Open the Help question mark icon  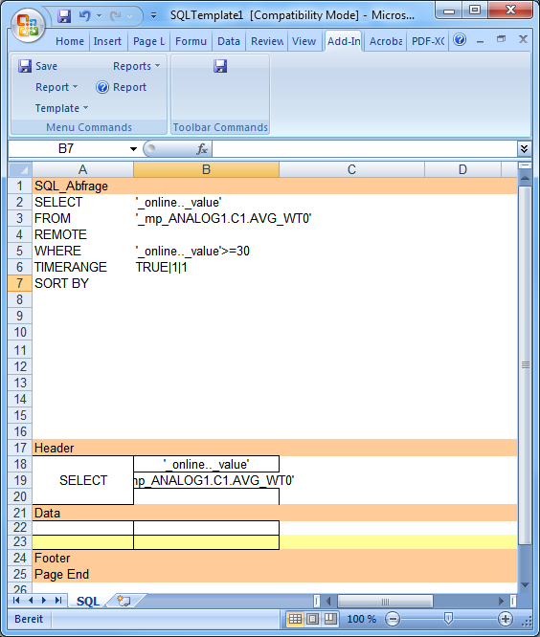(460, 40)
